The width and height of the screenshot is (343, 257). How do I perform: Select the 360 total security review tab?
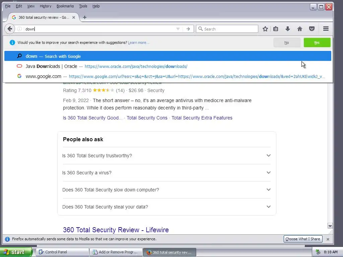[x=44, y=17]
